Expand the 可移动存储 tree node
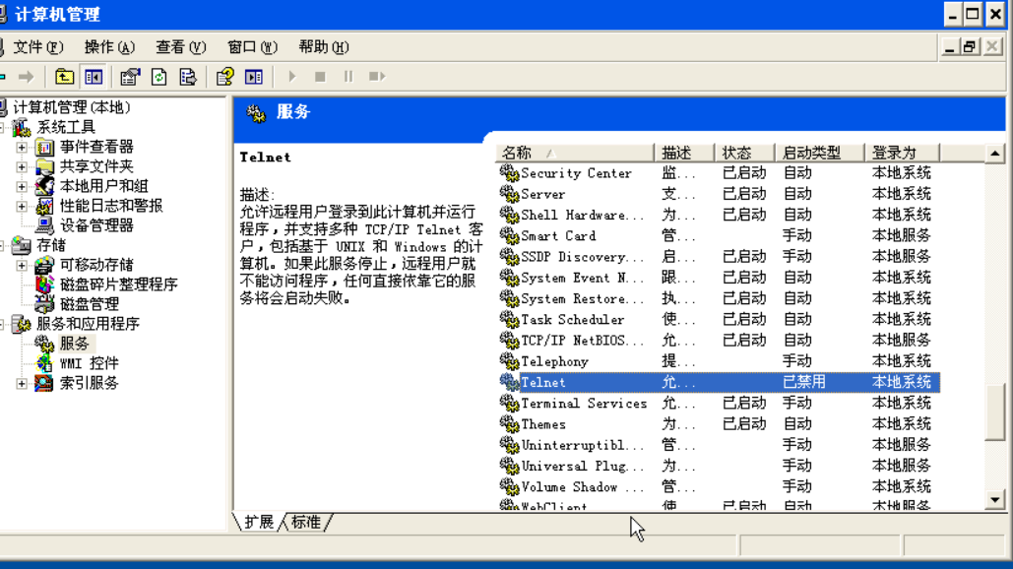 click(x=22, y=266)
